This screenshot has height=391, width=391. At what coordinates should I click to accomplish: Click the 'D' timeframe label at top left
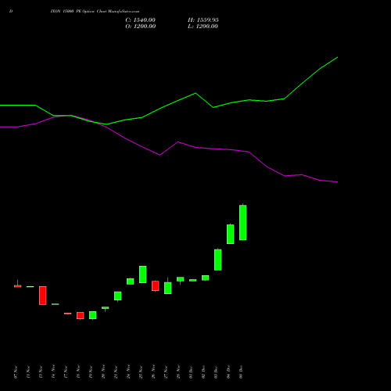[x=11, y=12]
